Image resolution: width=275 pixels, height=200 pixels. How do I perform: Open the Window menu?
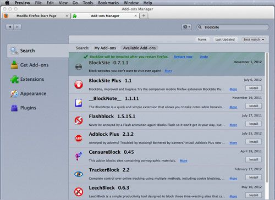click(x=131, y=3)
